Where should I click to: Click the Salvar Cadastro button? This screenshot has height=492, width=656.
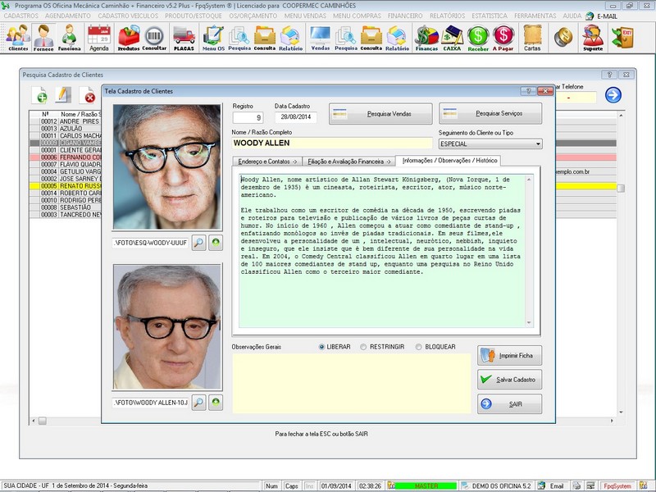coord(510,380)
